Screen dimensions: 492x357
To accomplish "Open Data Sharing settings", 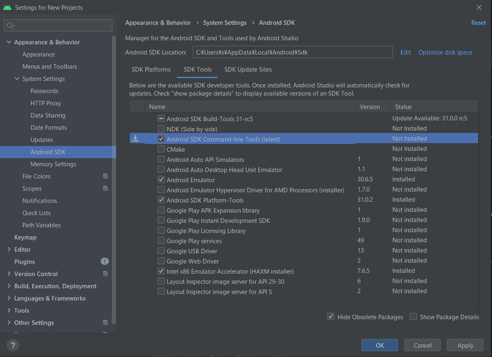I will (48, 115).
